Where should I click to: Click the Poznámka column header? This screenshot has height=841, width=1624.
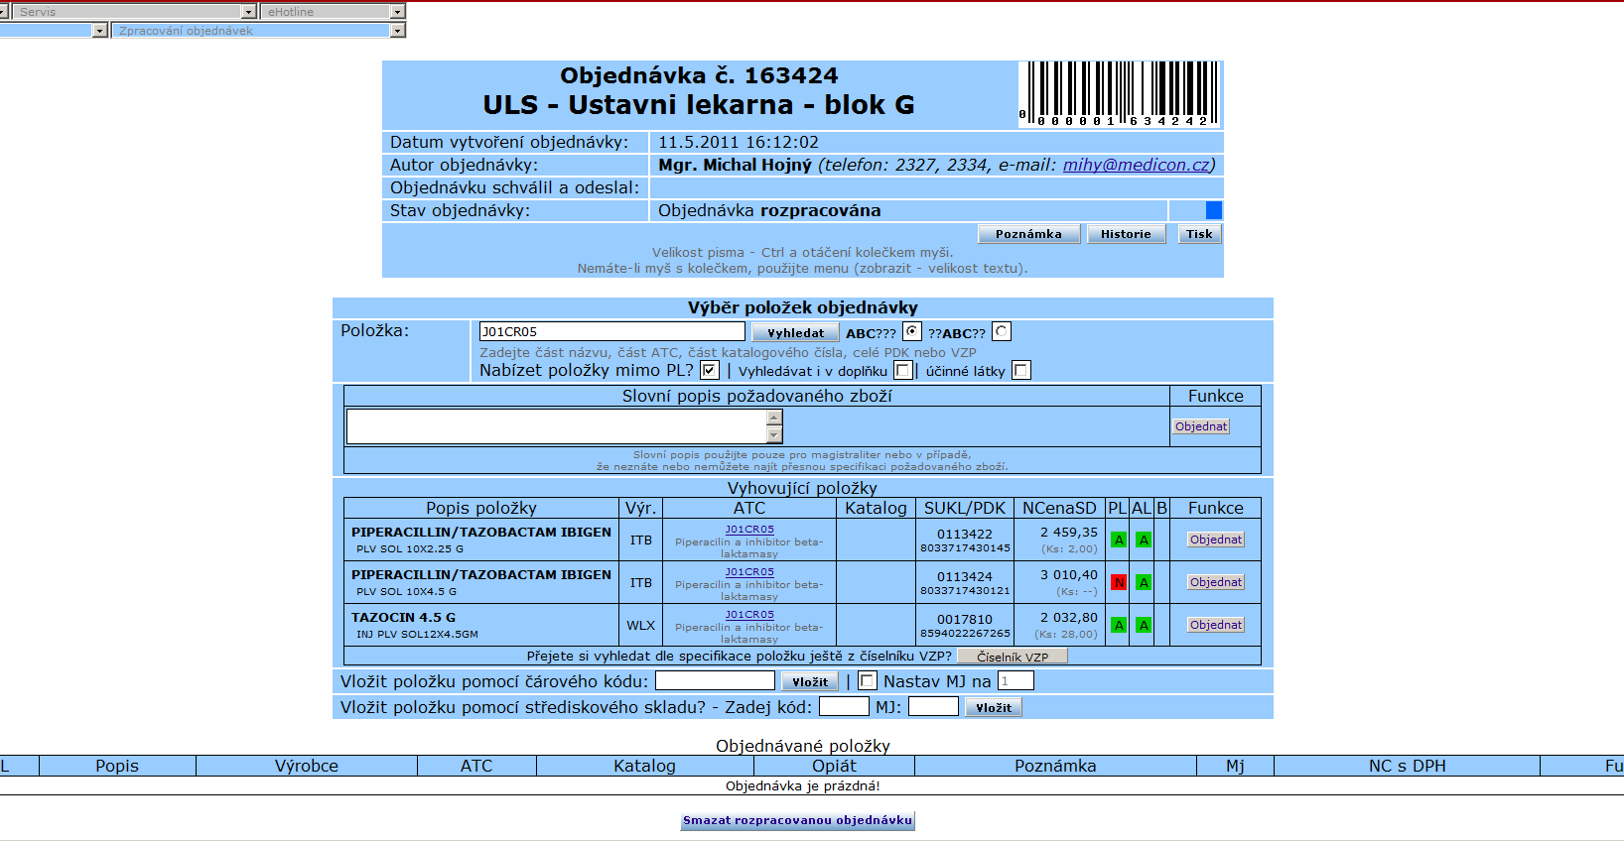click(1055, 766)
